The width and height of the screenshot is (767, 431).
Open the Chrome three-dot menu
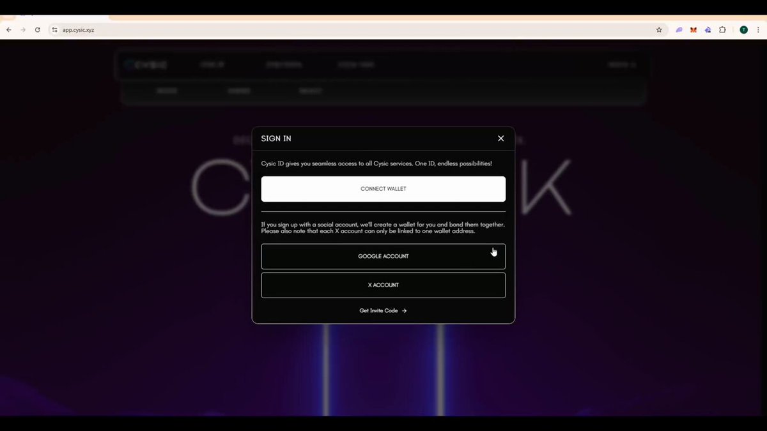(758, 29)
